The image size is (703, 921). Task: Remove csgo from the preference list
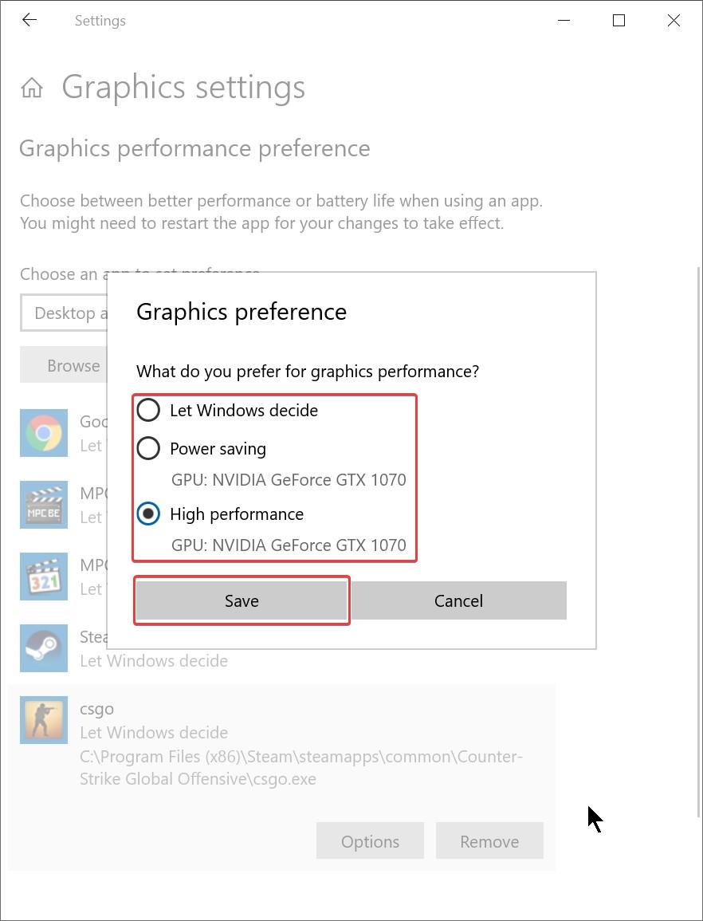pyautogui.click(x=489, y=840)
